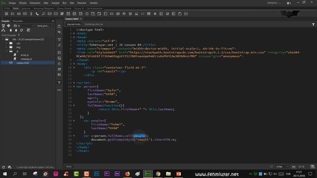Click the put files up-arrow icon
Screen dimensions: 317x178
pos(16,30)
